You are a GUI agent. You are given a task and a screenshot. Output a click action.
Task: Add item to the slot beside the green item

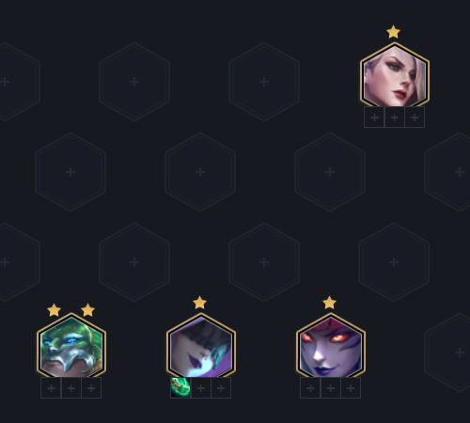point(201,388)
